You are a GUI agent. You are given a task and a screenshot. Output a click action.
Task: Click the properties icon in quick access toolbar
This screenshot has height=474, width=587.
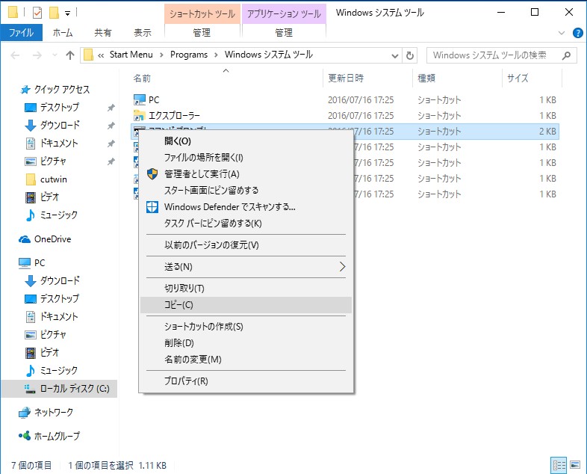[37, 13]
